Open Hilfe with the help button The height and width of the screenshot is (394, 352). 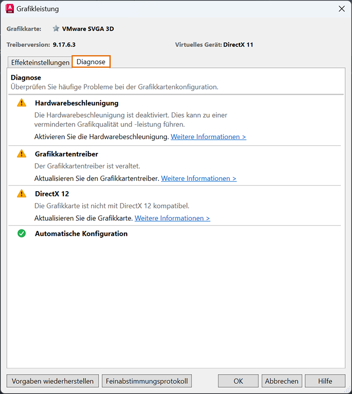(x=325, y=381)
